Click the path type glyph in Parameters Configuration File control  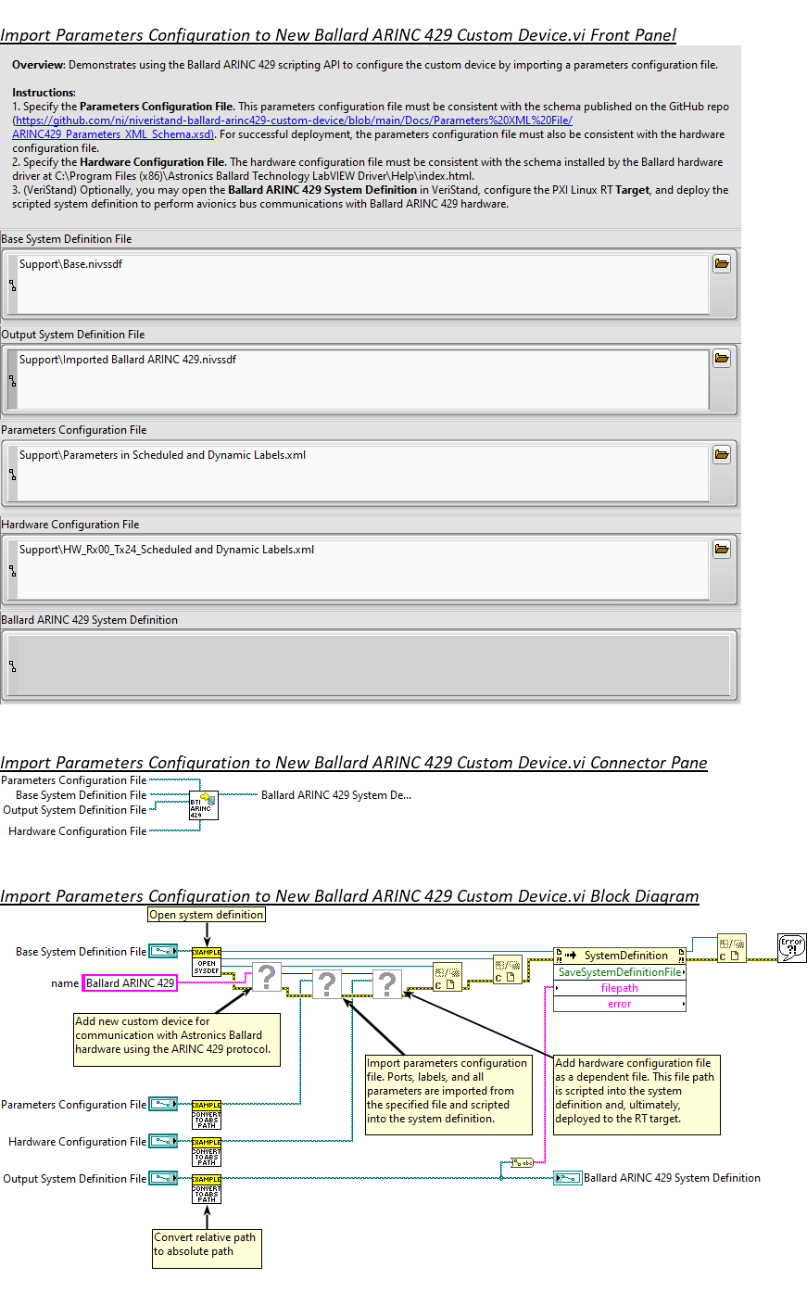pyautogui.click(x=12, y=475)
